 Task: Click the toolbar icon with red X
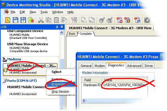(x=31, y=20)
